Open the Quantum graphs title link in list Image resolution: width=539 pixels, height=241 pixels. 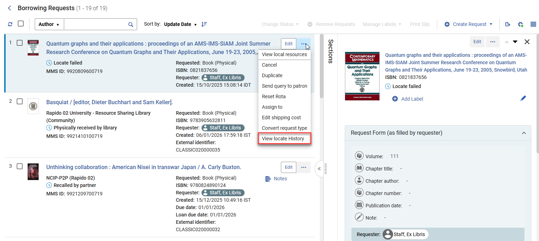[x=159, y=48]
